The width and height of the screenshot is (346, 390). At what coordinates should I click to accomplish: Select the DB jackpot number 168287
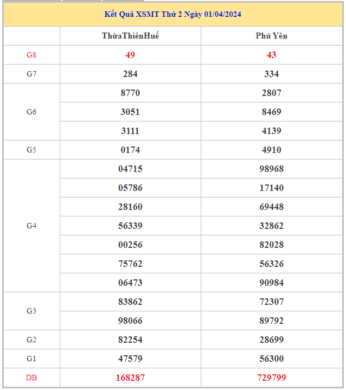click(x=130, y=378)
